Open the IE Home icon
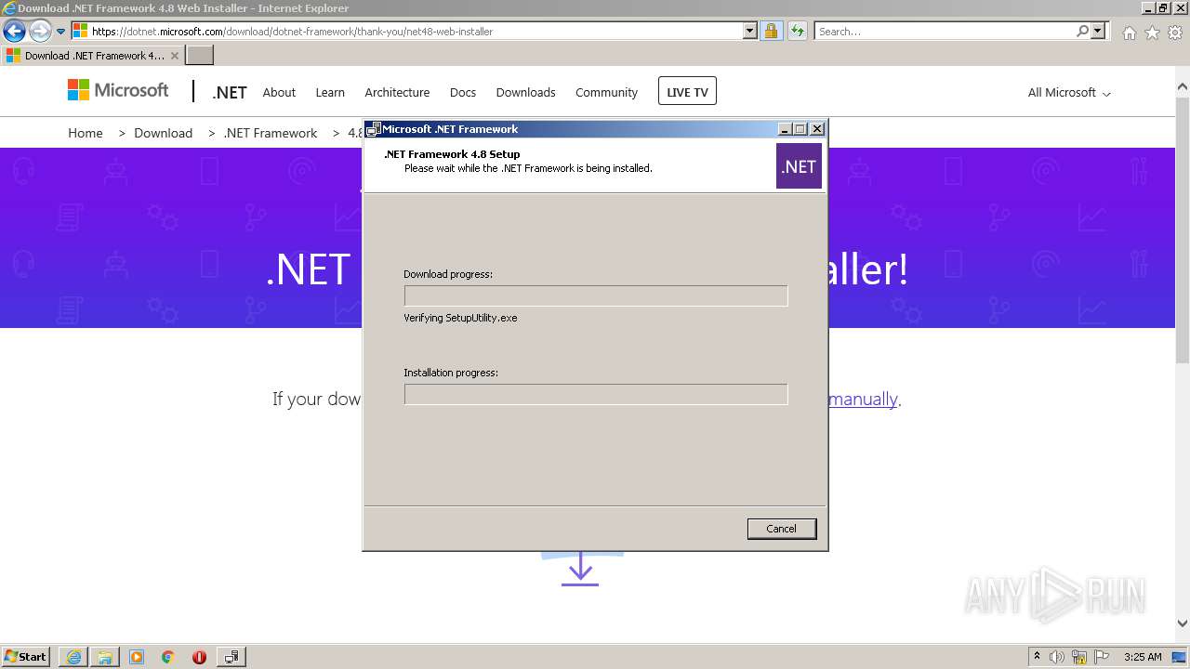 pos(1129,33)
